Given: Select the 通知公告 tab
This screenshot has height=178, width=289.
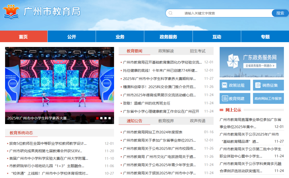Looking at the screenshot, I should pyautogui.click(x=135, y=121).
